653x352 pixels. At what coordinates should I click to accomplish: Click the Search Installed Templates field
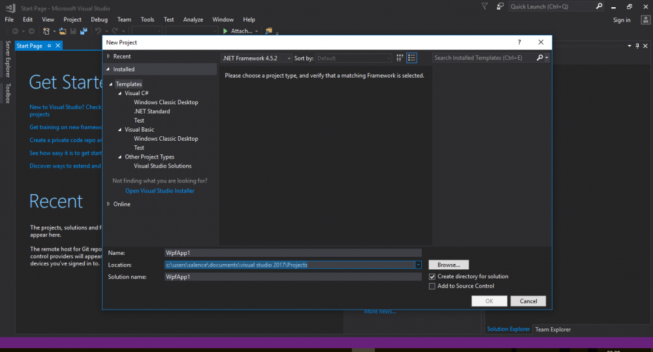coord(484,58)
